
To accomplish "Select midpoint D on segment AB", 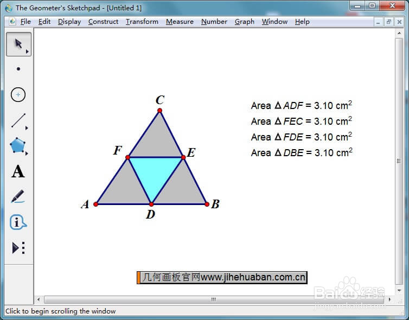I will pos(151,204).
